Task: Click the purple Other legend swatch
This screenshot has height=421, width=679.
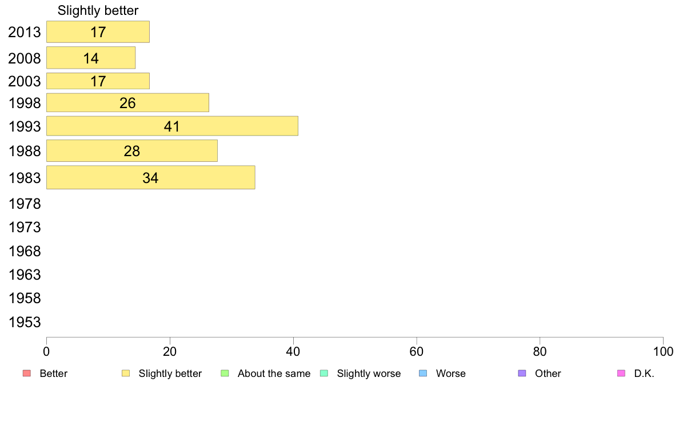Action: pos(522,374)
